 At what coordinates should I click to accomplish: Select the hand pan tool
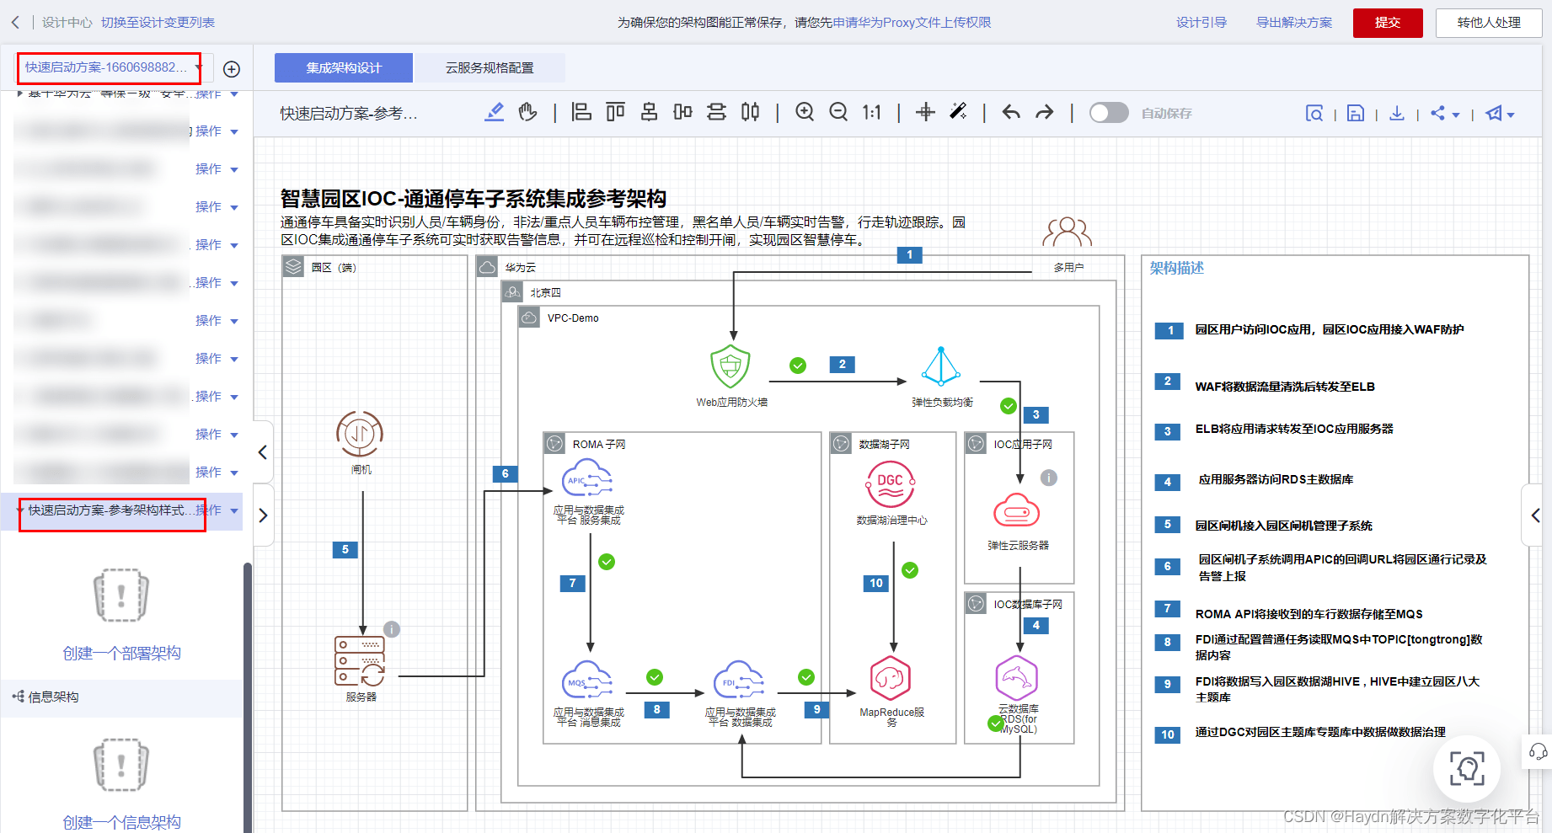pyautogui.click(x=528, y=112)
